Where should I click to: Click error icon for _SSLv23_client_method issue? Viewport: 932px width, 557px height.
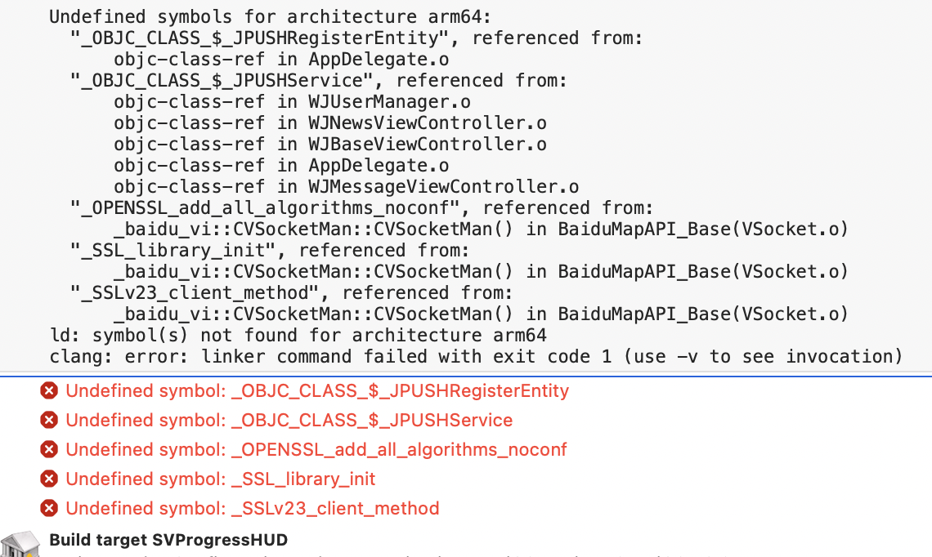tap(50, 509)
